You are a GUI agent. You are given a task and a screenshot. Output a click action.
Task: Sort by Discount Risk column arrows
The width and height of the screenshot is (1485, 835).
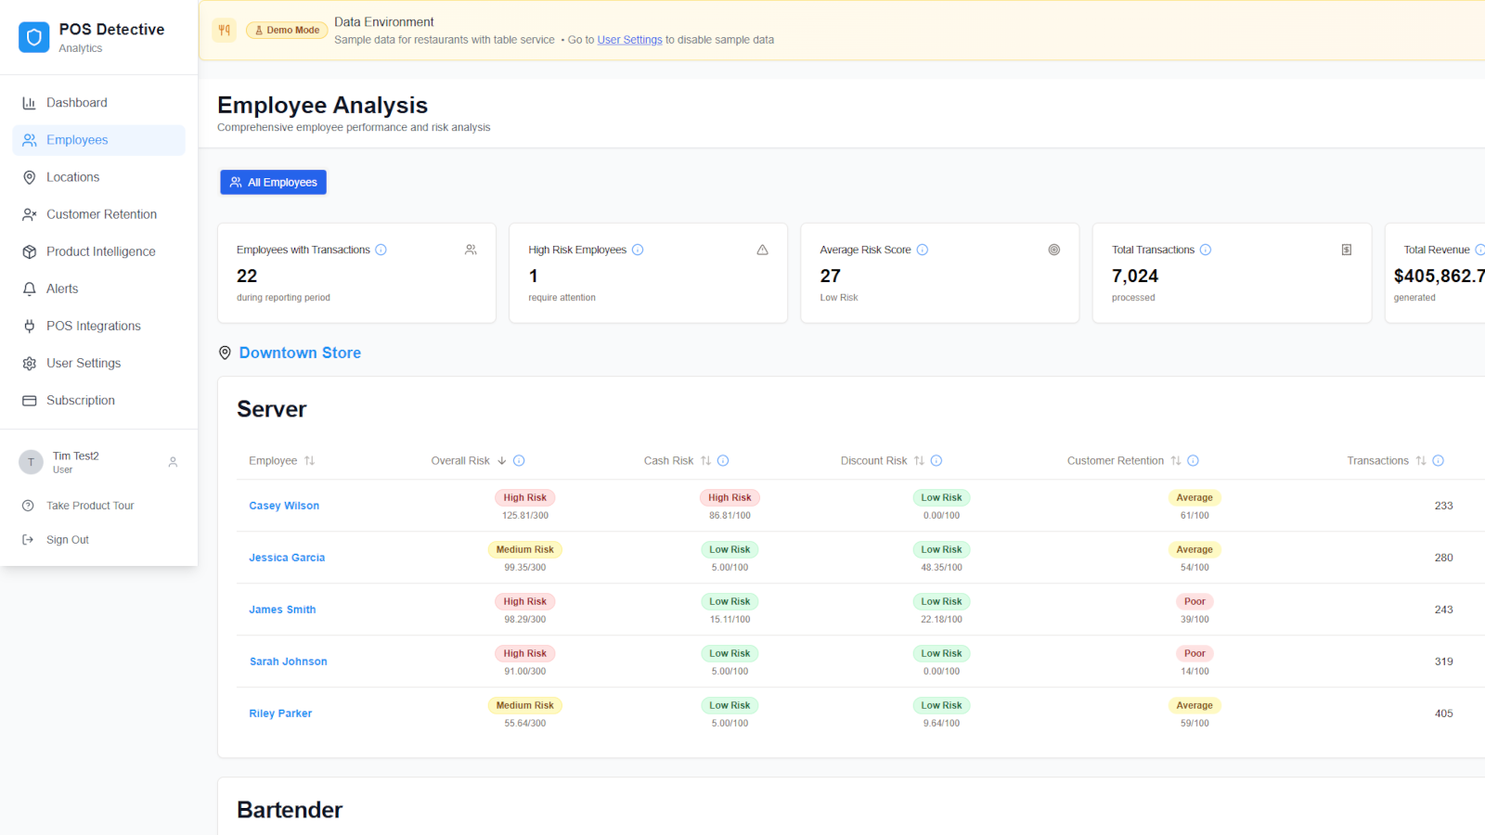pos(919,461)
